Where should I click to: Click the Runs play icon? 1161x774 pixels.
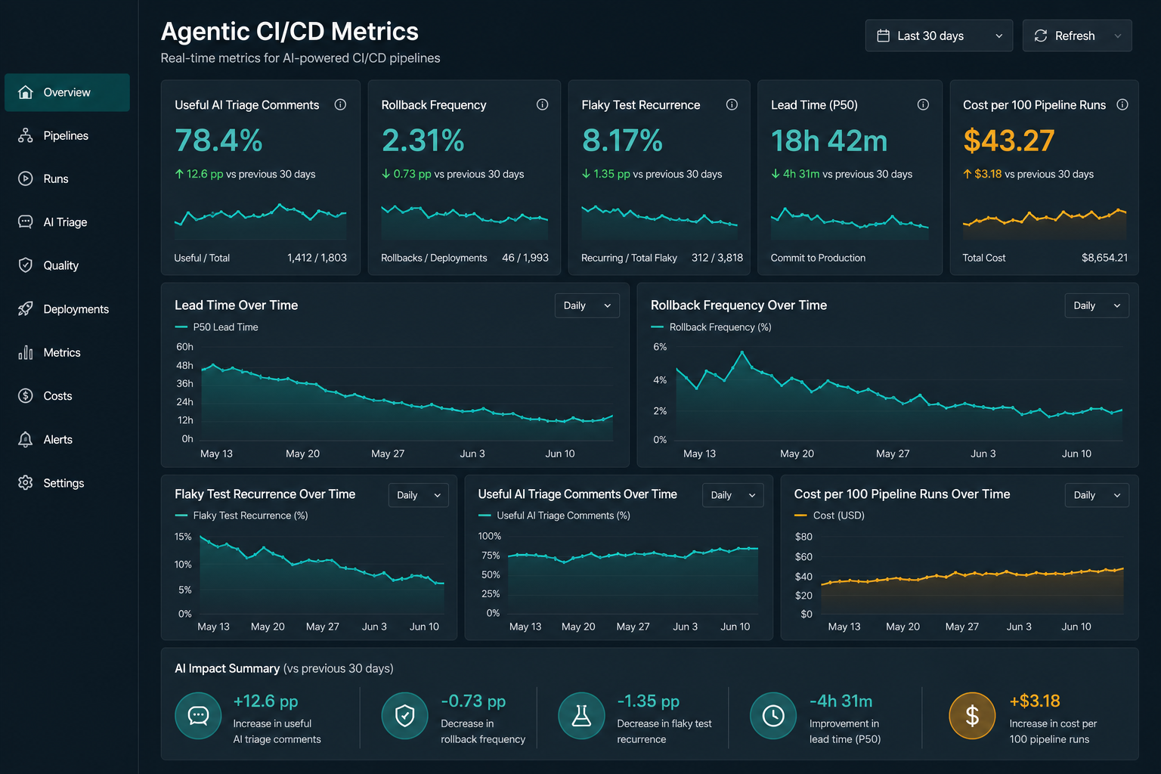26,179
